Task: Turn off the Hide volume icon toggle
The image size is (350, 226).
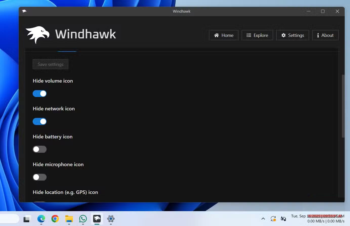Action: 40,94
